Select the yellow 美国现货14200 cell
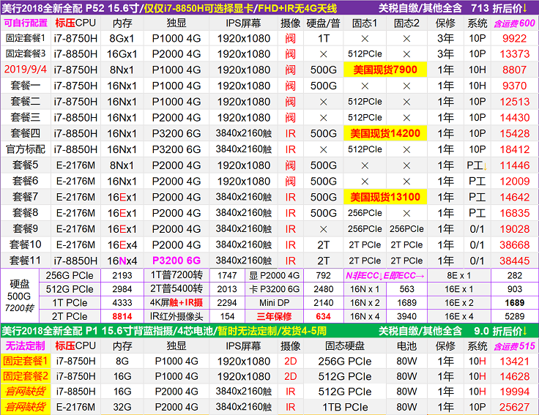The height and width of the screenshot is (415, 539). 385,133
